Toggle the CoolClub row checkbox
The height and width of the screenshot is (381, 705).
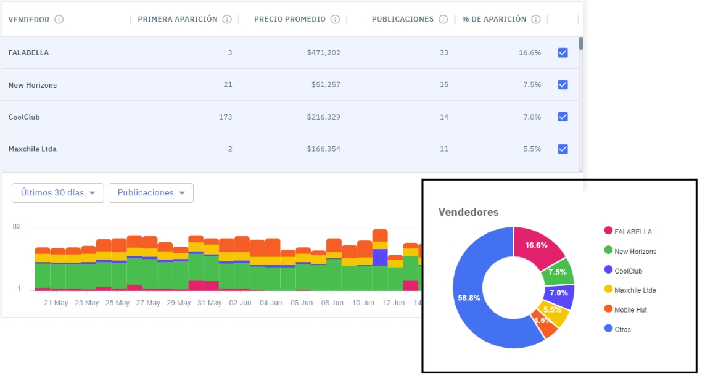pyautogui.click(x=563, y=117)
